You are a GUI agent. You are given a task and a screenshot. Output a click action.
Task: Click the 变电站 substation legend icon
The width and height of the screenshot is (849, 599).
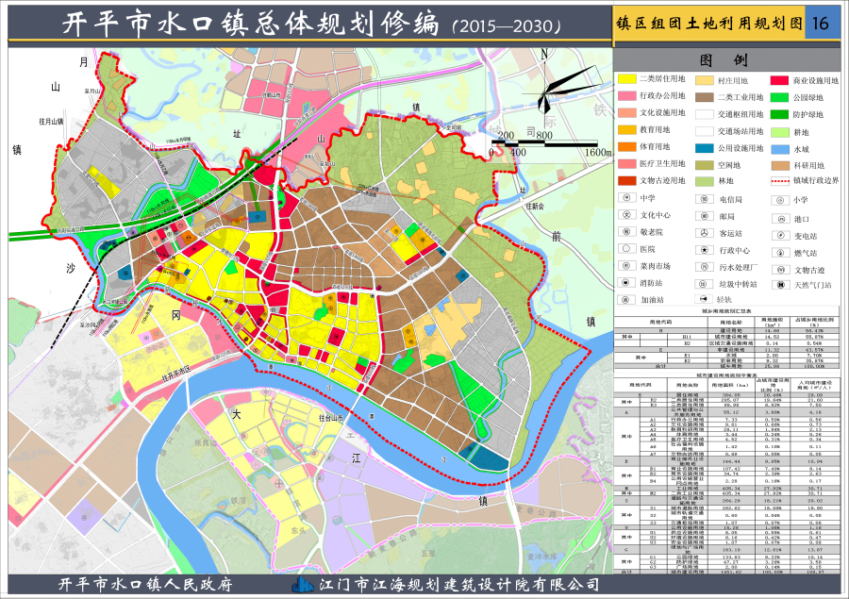[778, 234]
